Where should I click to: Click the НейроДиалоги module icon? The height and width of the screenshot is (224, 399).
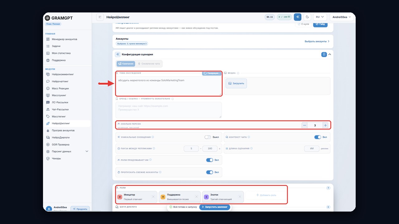click(x=48, y=138)
